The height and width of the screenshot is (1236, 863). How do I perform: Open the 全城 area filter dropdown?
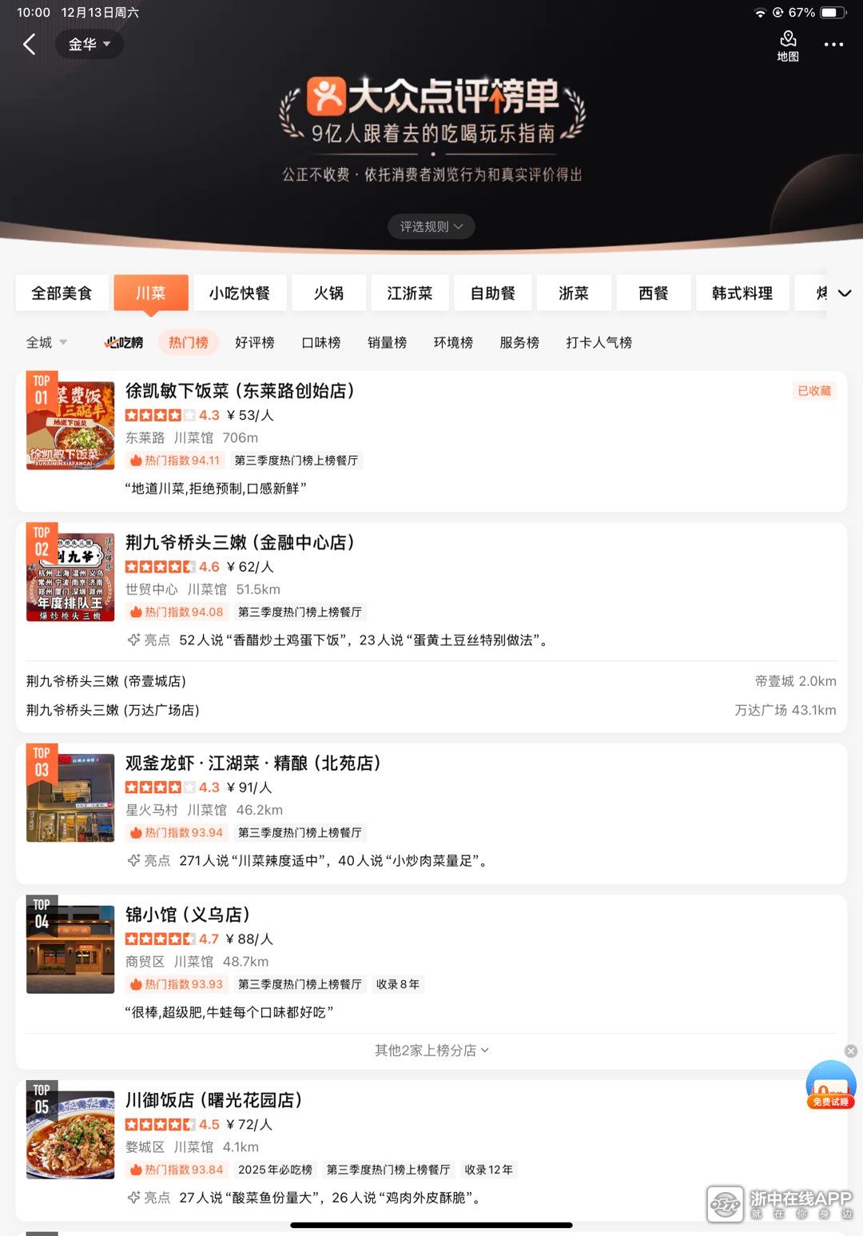(46, 342)
